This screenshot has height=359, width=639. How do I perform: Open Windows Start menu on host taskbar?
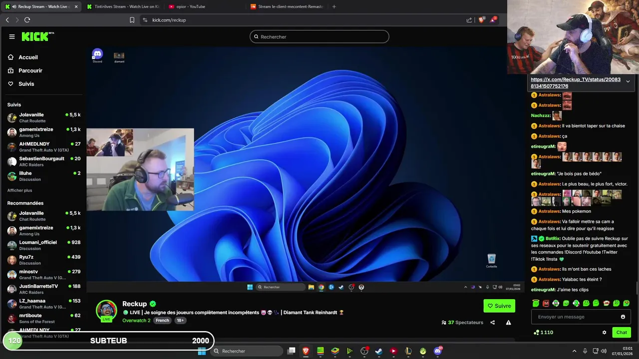pyautogui.click(x=202, y=351)
